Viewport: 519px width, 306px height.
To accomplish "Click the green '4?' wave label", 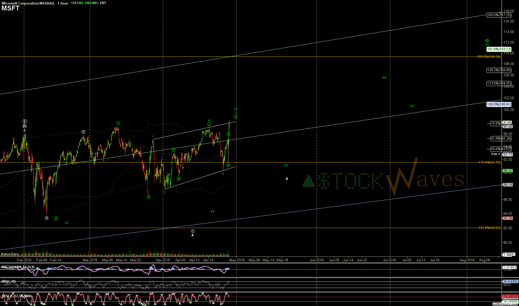I will coord(67,223).
